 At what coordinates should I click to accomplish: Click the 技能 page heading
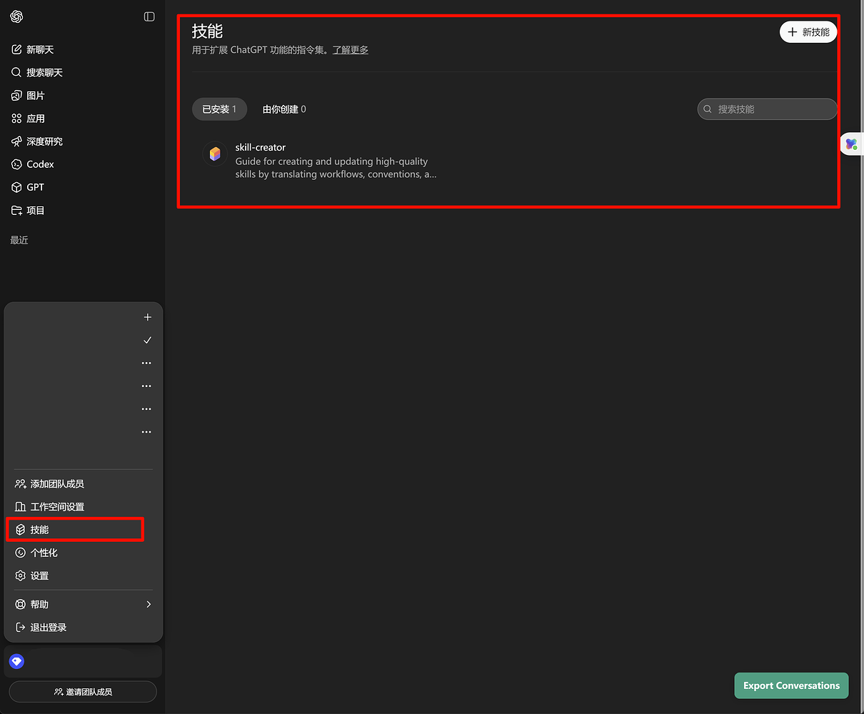[207, 31]
